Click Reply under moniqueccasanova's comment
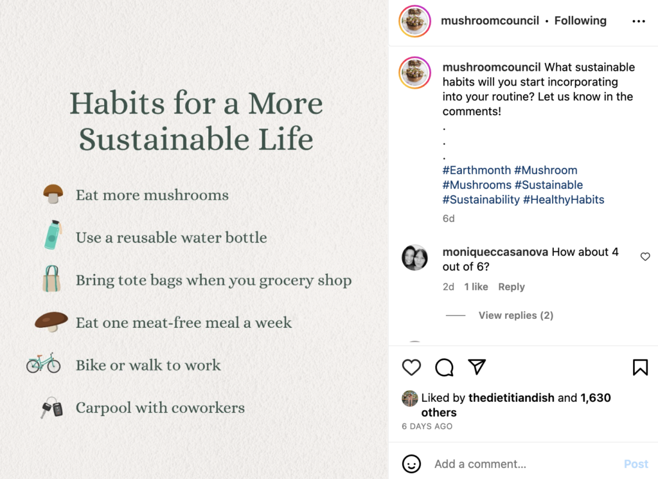Image resolution: width=658 pixels, height=479 pixels. (511, 287)
